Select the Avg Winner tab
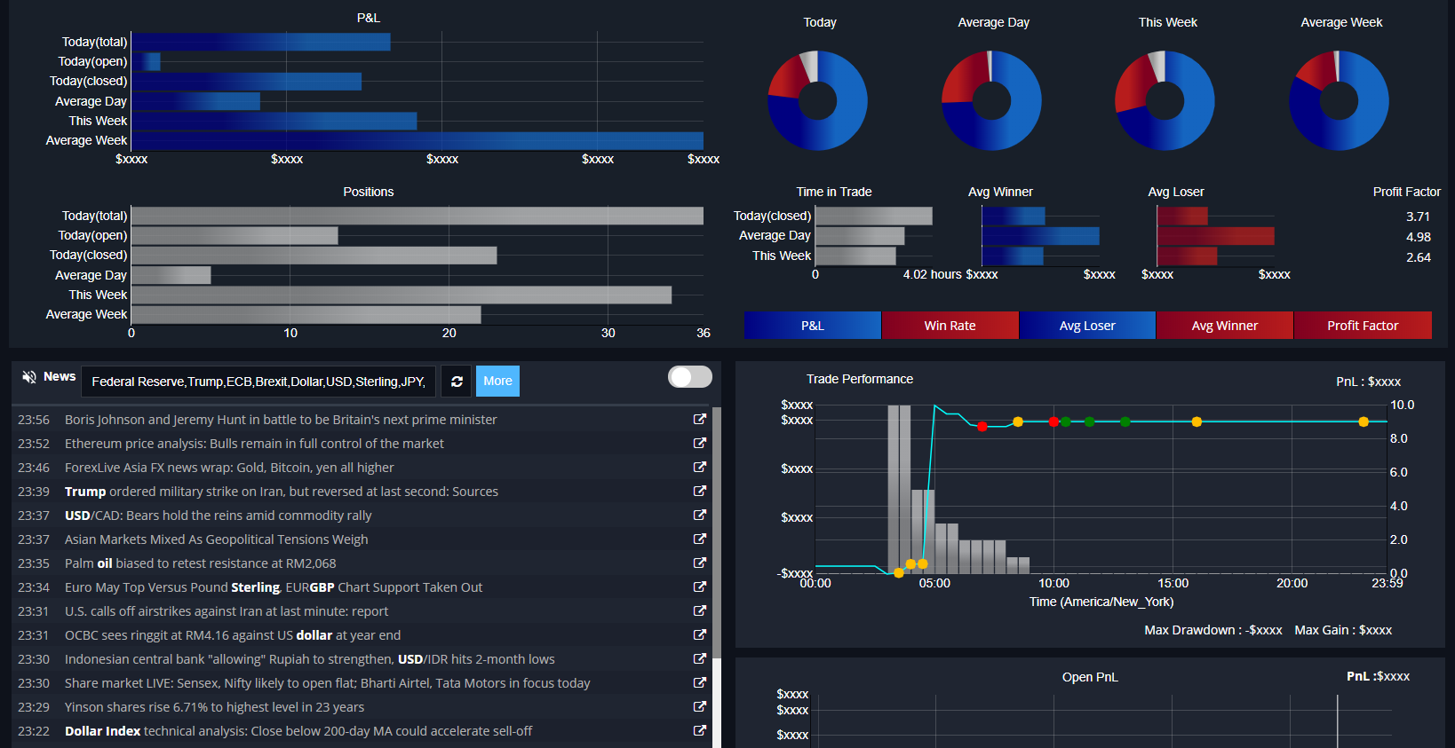Viewport: 1455px width, 748px height. coord(1225,326)
